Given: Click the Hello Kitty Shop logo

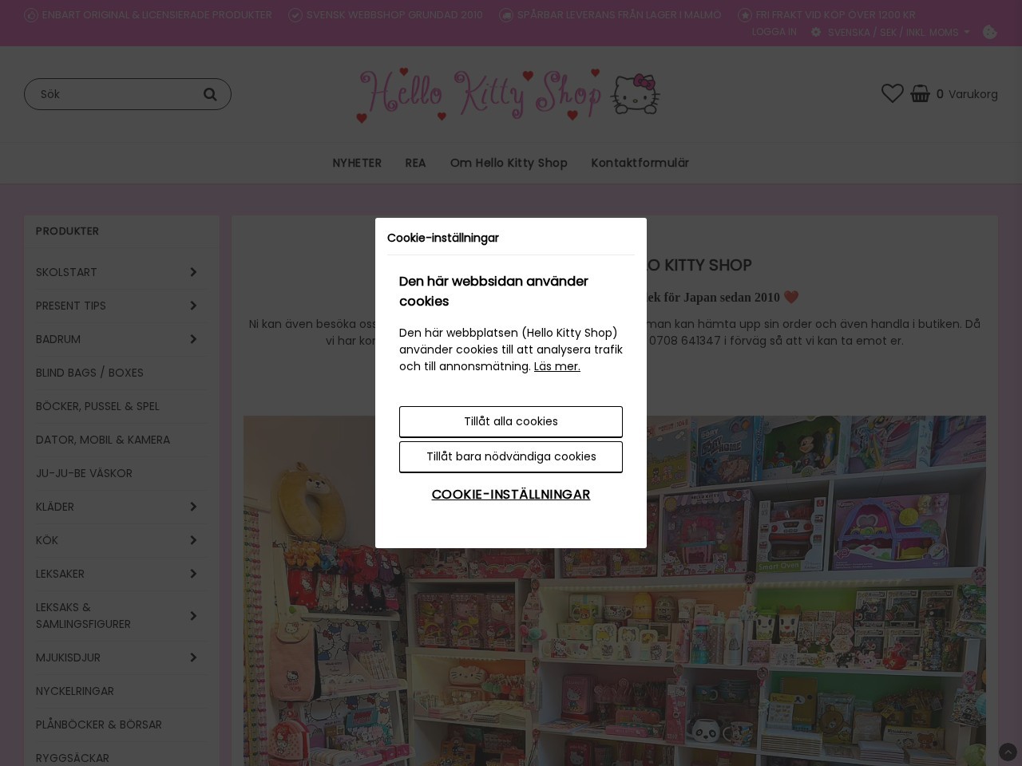Looking at the screenshot, I should coord(509,93).
